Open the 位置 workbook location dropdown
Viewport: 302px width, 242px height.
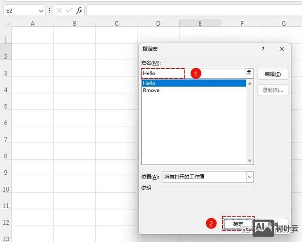(x=250, y=177)
